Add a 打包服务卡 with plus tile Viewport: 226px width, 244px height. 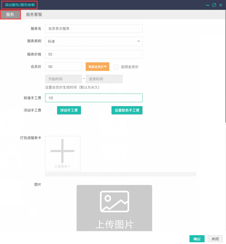(x=63, y=154)
